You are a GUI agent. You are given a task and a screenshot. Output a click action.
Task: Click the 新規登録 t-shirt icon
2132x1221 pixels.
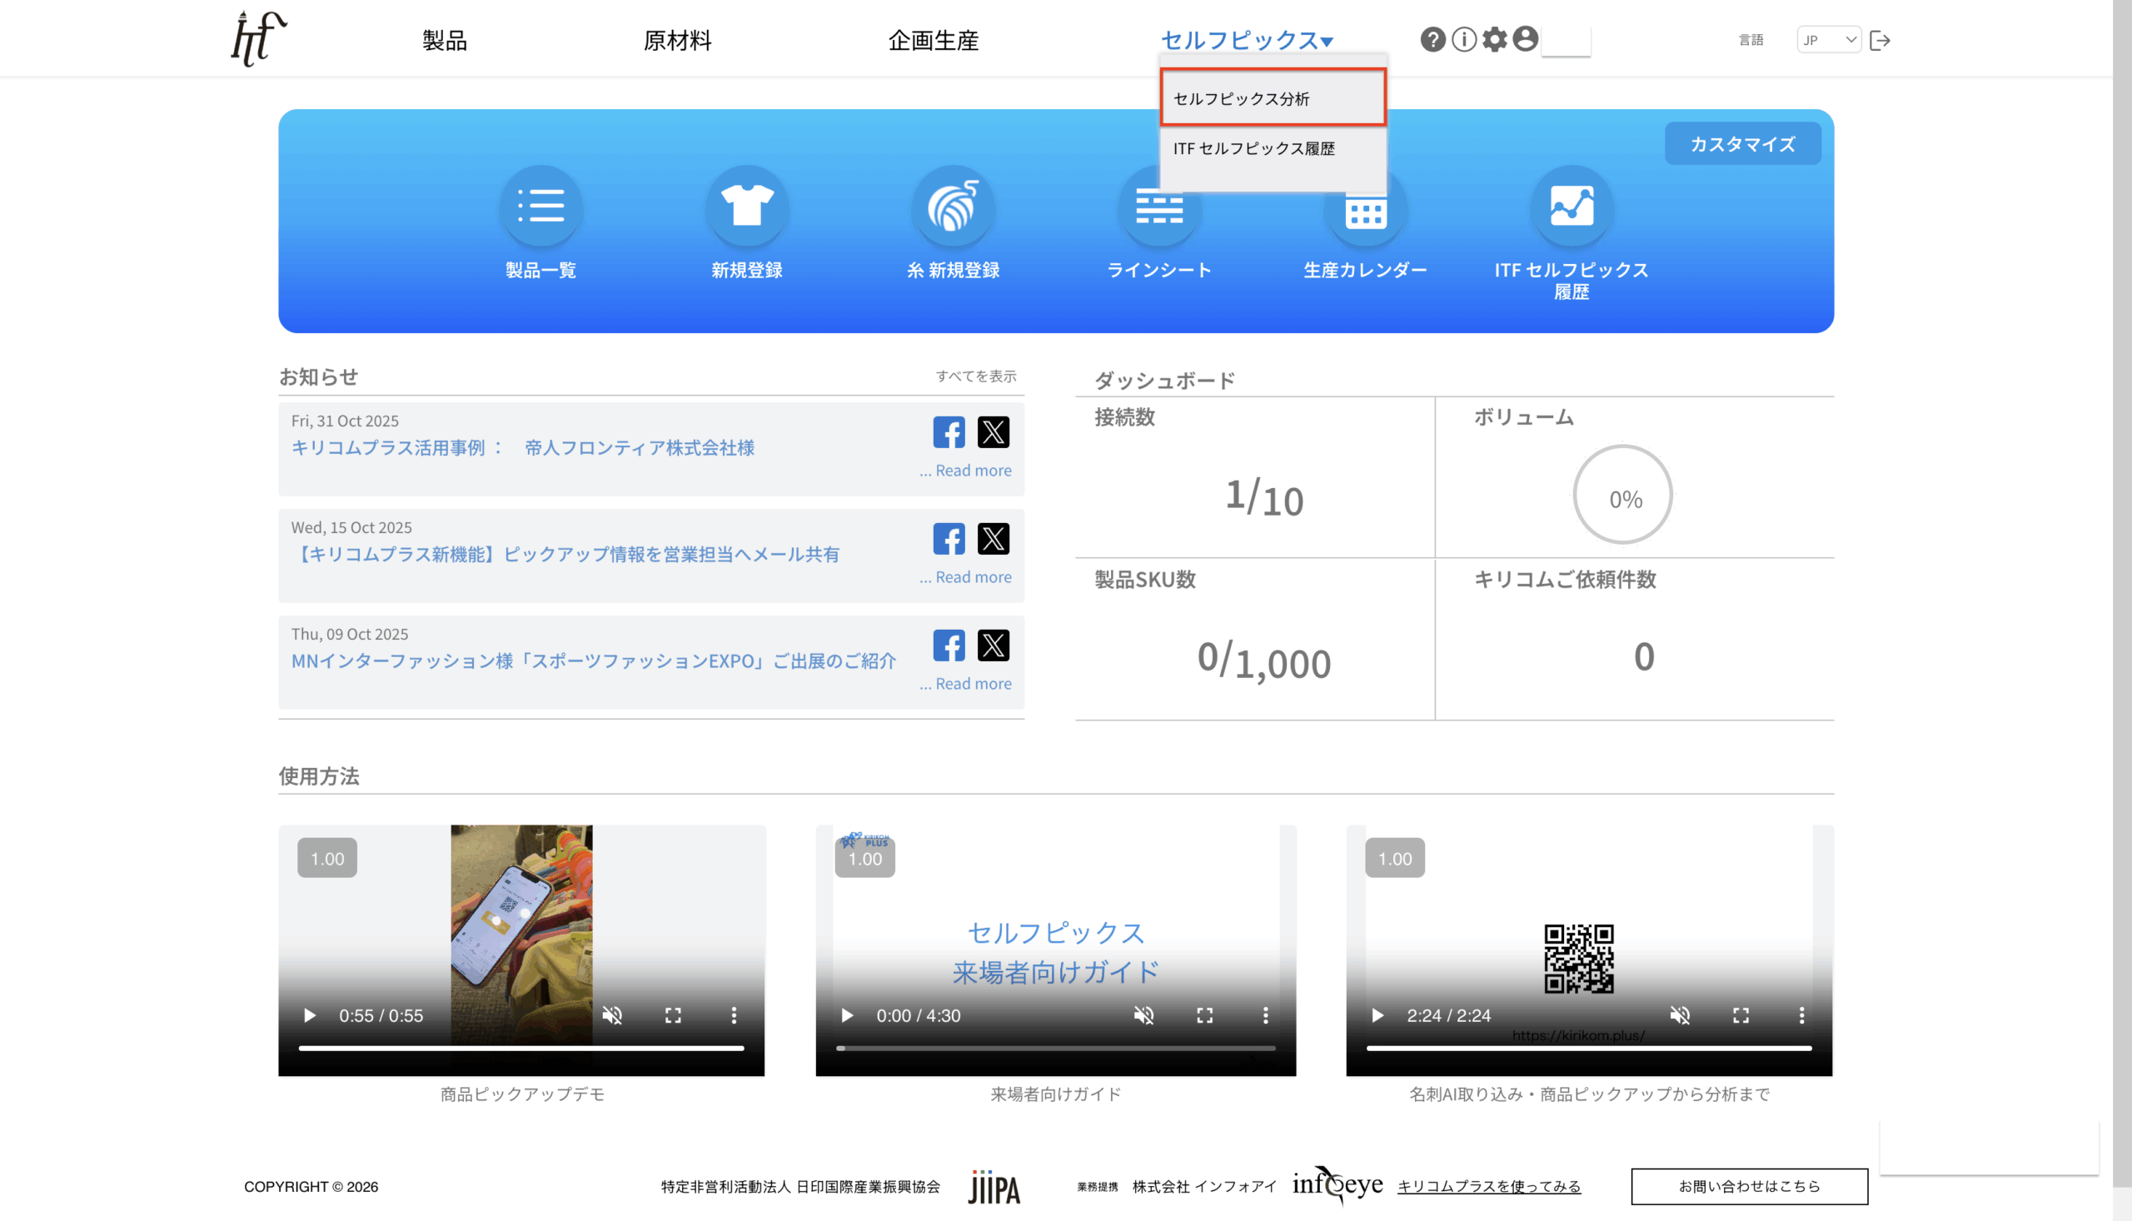pos(746,207)
